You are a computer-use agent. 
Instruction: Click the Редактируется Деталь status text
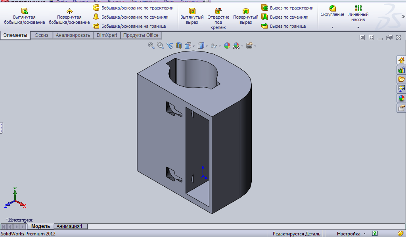click(297, 234)
